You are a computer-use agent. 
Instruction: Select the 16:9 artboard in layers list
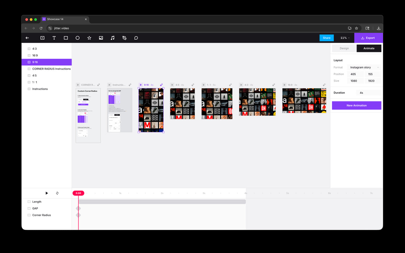click(x=35, y=55)
